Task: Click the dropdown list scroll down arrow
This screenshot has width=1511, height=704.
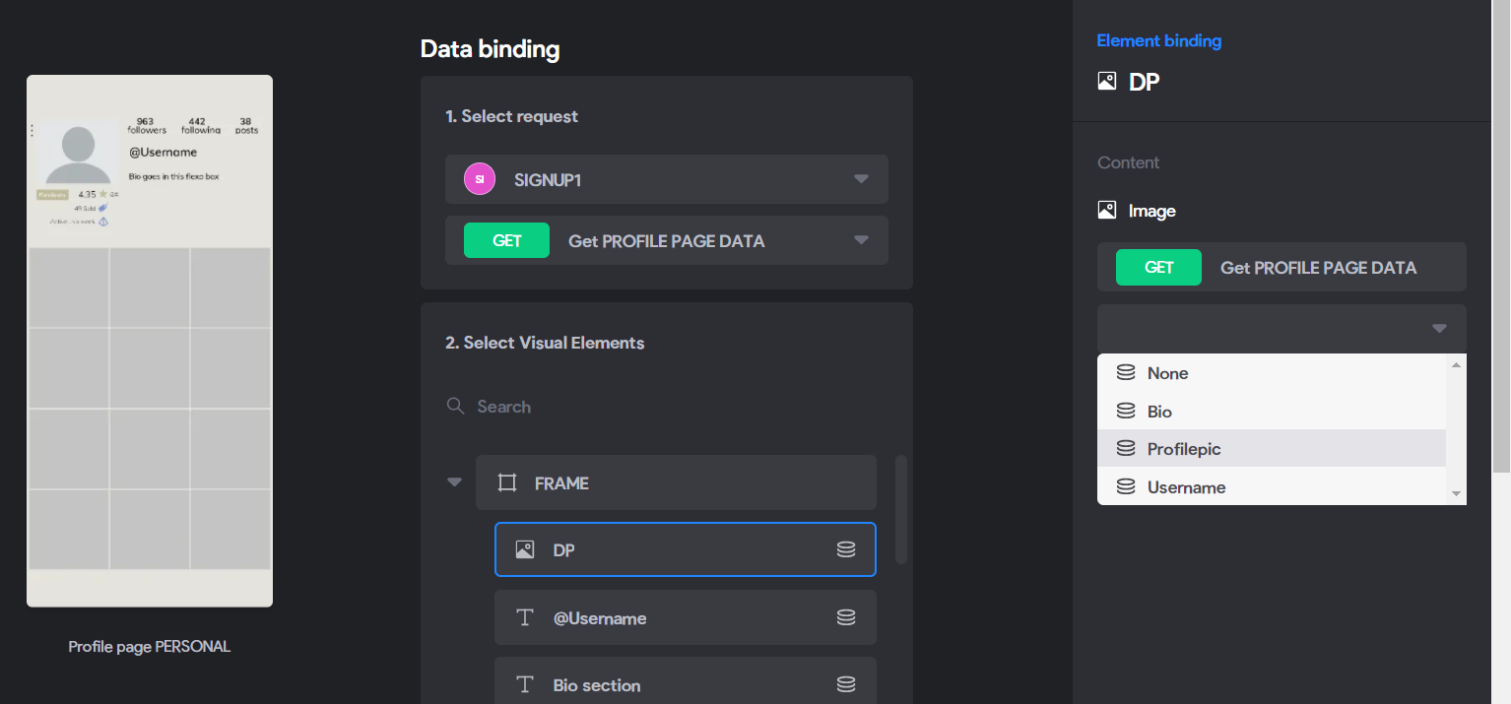Action: pos(1456,493)
